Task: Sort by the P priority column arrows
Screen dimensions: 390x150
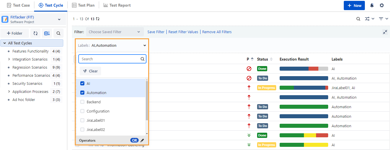Action: pos(252,59)
